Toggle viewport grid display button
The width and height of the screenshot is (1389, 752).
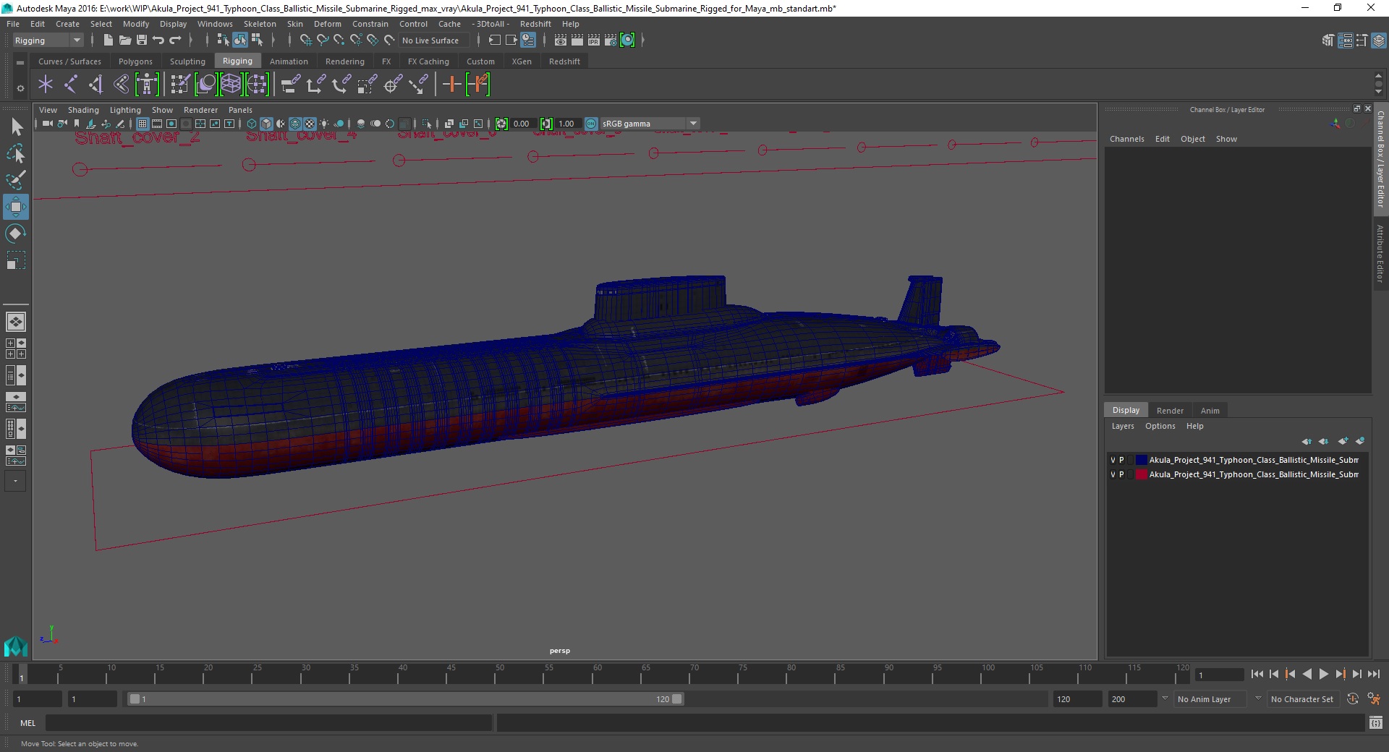(143, 124)
